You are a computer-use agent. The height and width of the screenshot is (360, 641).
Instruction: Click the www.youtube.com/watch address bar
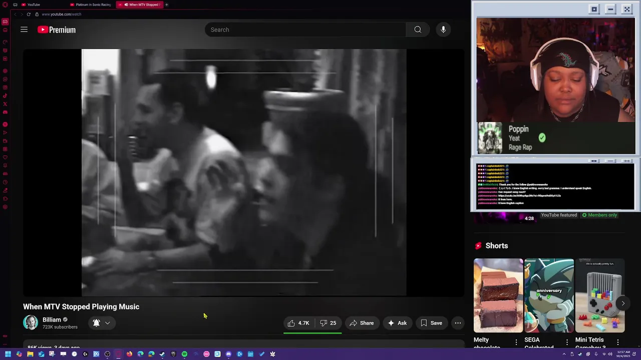(62, 14)
